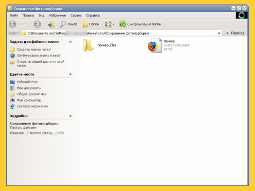
Task: Click the share folder task icon
Action: (12, 62)
